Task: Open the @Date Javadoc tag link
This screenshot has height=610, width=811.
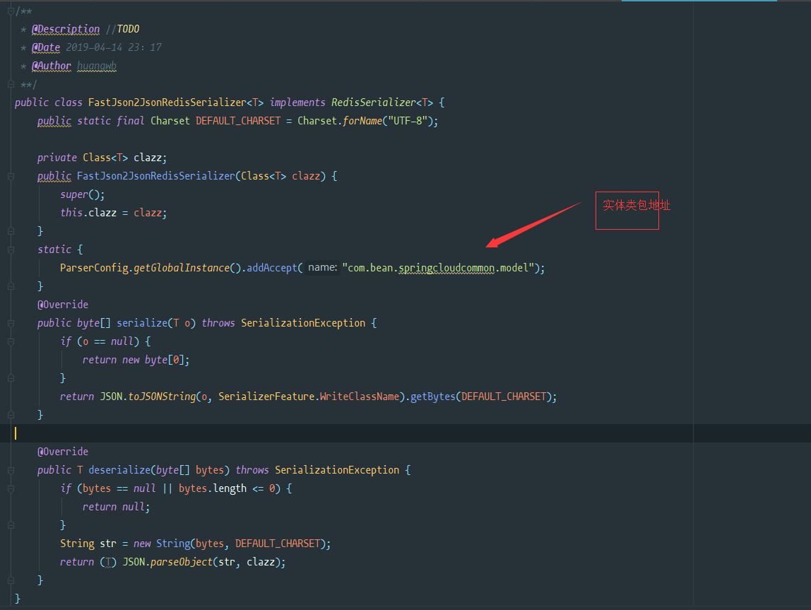Action: coord(46,47)
